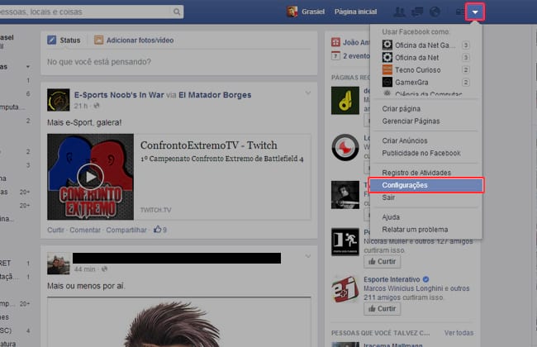Open friend requests icon in top bar
537x347 pixels.
[399, 12]
